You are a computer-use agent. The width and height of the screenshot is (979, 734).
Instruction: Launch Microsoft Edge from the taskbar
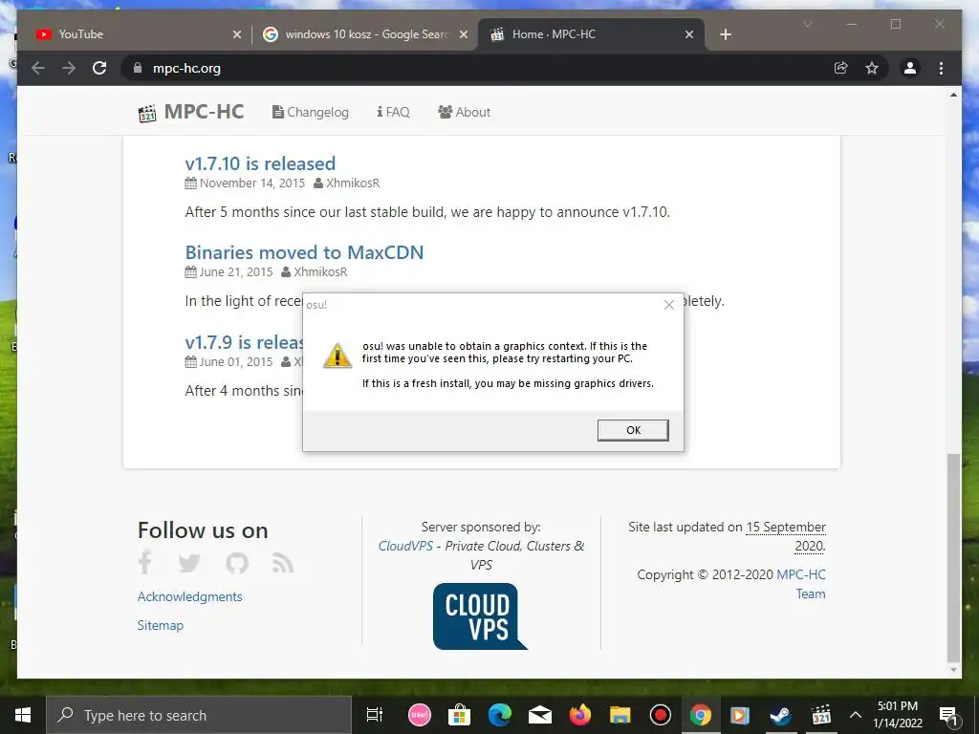pos(499,715)
